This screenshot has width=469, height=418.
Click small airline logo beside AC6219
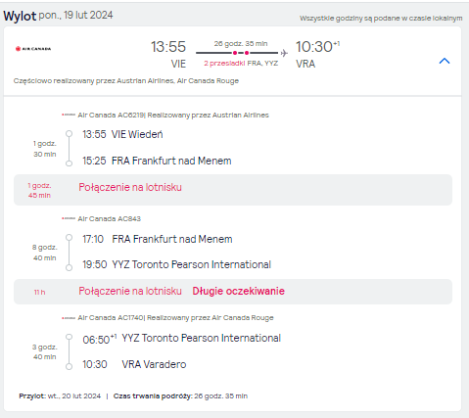click(x=69, y=115)
